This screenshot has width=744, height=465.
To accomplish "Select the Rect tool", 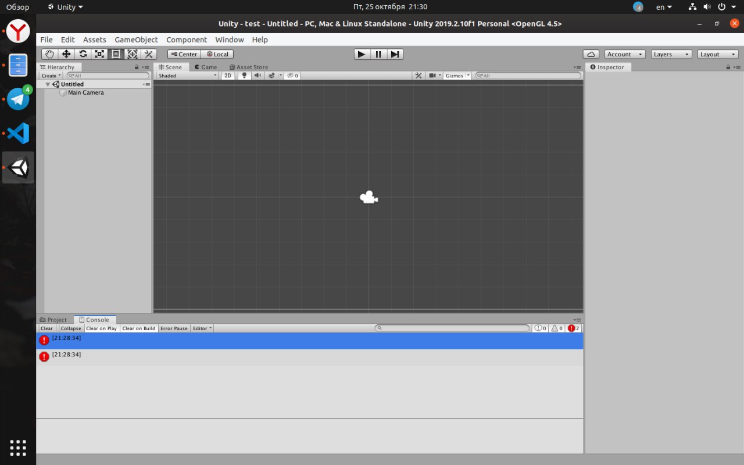I will pyautogui.click(x=116, y=54).
